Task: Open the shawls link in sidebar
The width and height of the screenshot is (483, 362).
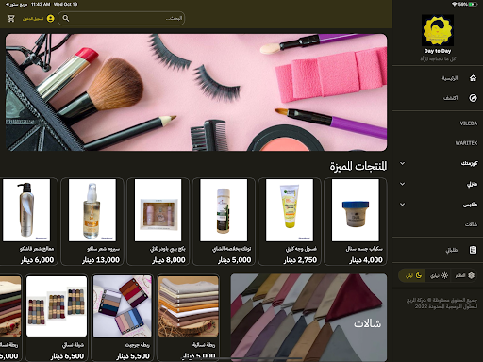Action: click(x=471, y=224)
